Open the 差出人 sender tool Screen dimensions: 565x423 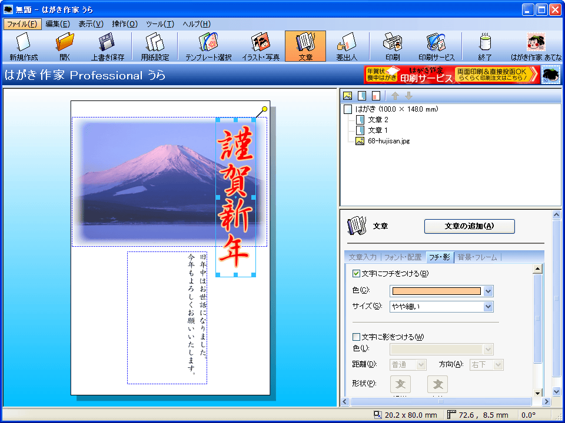pyautogui.click(x=347, y=46)
